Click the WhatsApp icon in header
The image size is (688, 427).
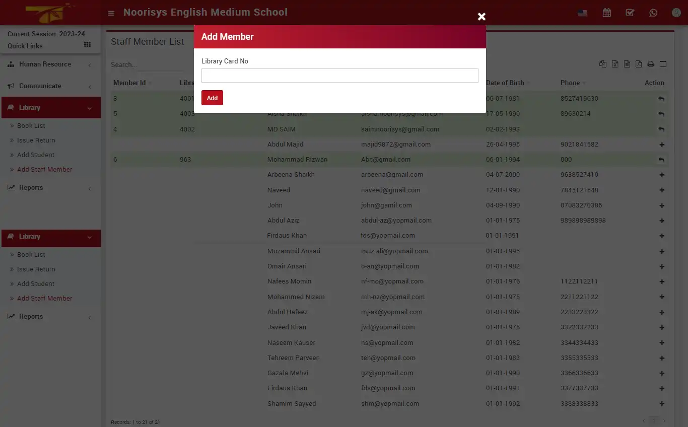click(653, 13)
